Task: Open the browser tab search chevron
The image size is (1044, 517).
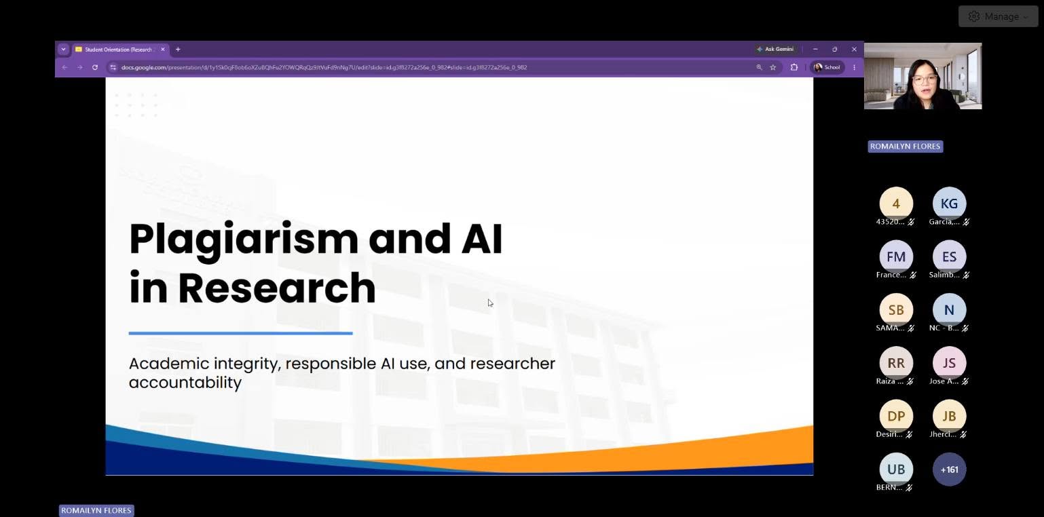Action: click(x=63, y=49)
